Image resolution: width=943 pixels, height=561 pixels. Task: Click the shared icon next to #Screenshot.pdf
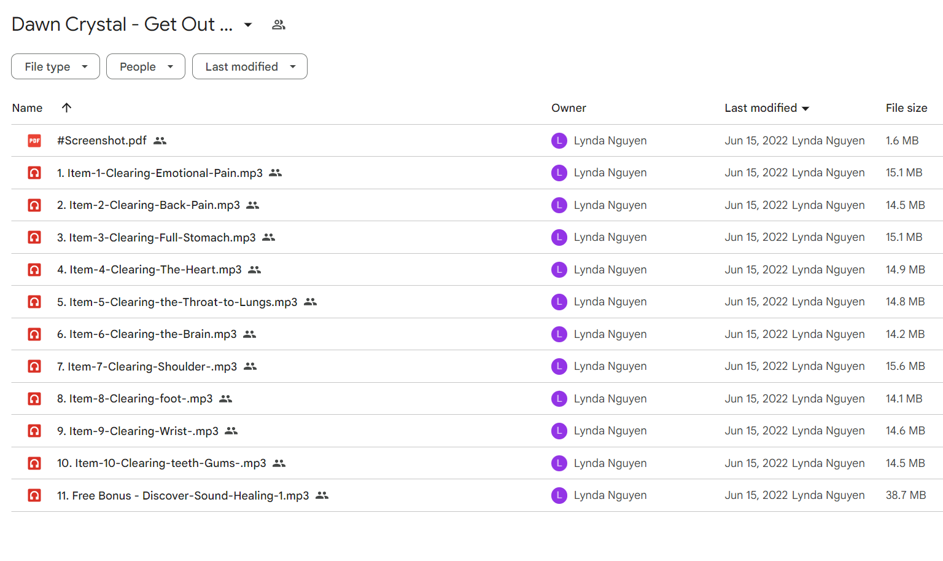(x=160, y=141)
